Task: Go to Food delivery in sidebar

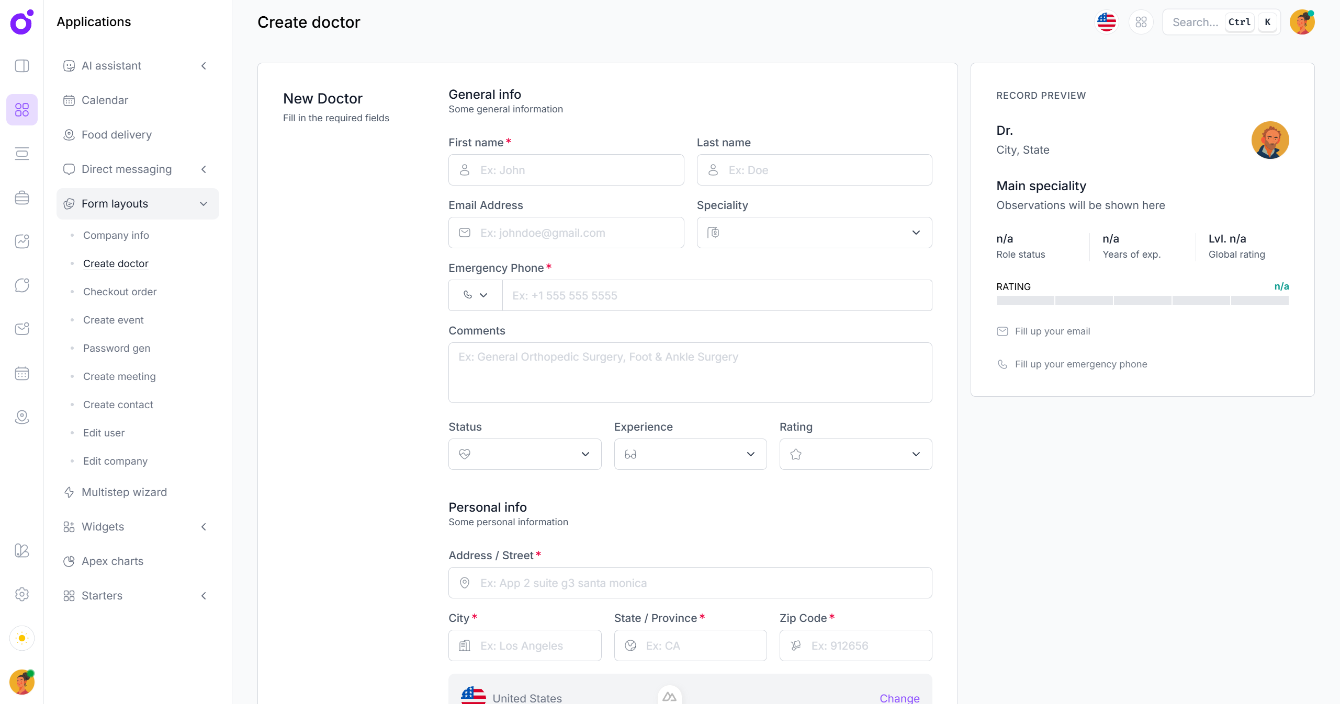Action: [117, 135]
